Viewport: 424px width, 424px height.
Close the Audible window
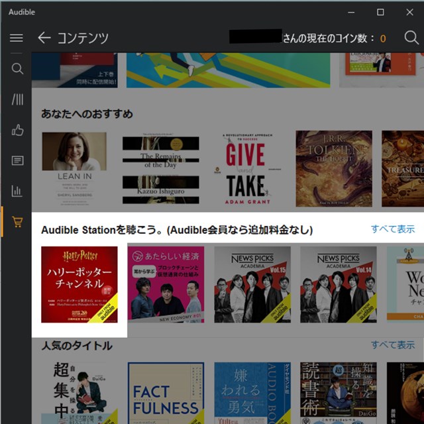coord(409,12)
